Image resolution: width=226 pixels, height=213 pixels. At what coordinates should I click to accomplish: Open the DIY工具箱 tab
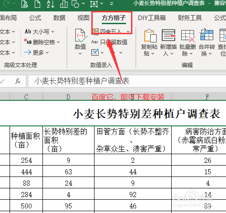coord(152,18)
